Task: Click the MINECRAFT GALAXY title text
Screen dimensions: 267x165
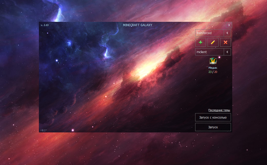Action: tap(137, 25)
